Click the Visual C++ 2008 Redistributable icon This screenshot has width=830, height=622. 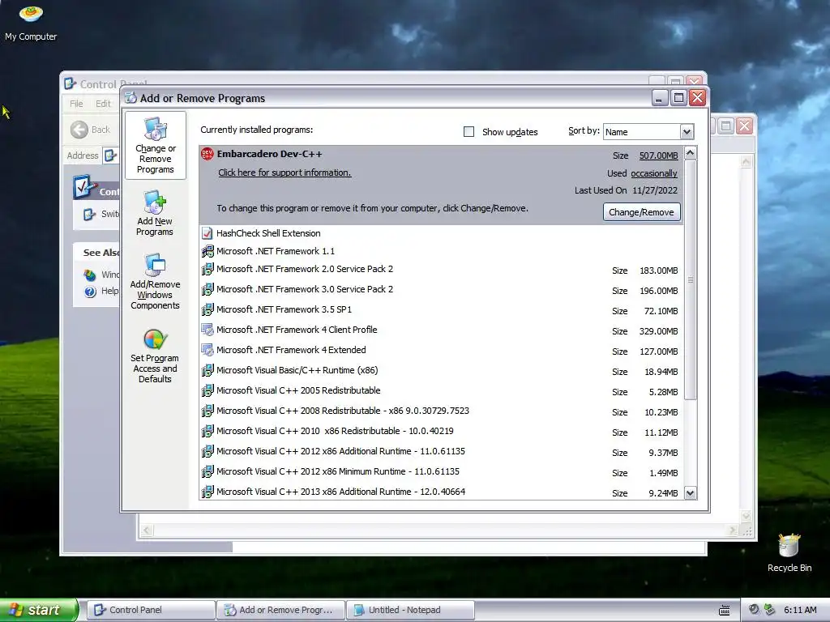(207, 411)
